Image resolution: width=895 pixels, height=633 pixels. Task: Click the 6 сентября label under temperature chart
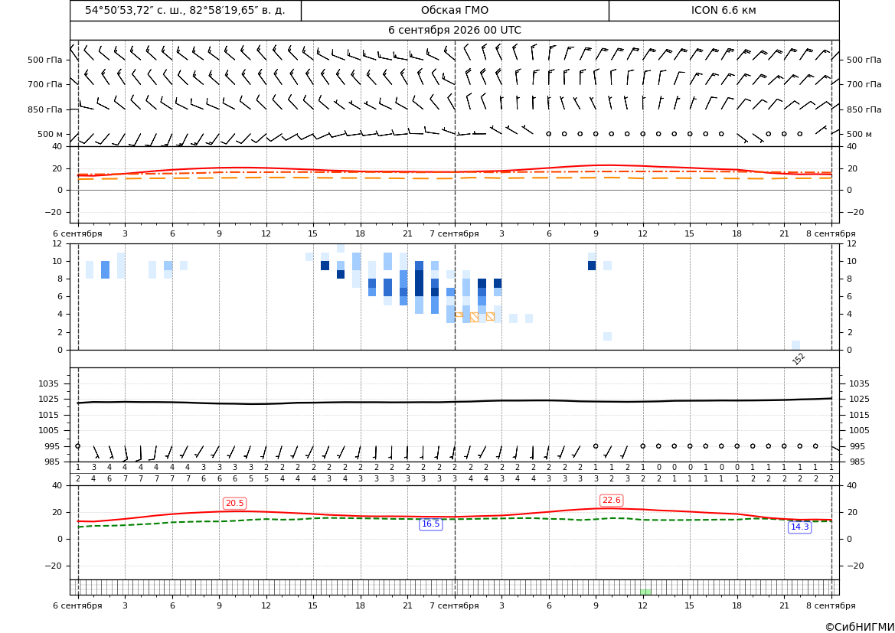pyautogui.click(x=77, y=234)
